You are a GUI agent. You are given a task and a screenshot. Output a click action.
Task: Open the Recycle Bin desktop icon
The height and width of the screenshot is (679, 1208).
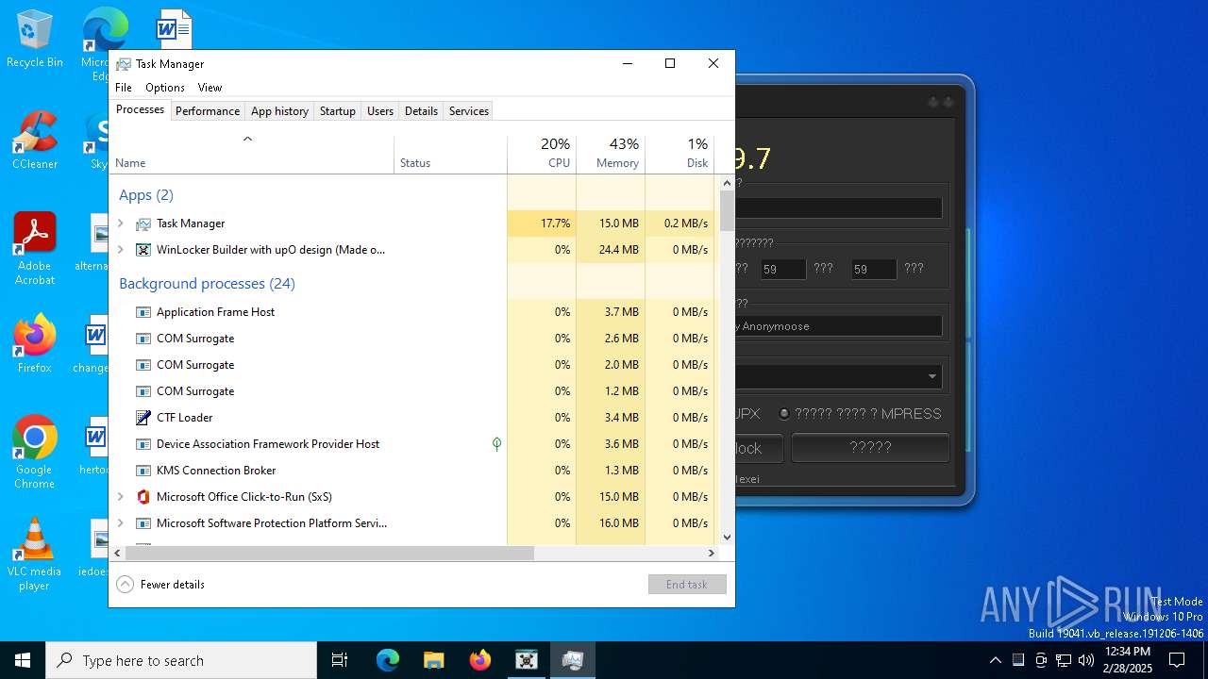(34, 39)
